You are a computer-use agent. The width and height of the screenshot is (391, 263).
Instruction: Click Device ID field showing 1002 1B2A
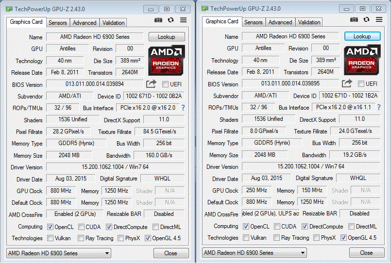[x=350, y=96]
